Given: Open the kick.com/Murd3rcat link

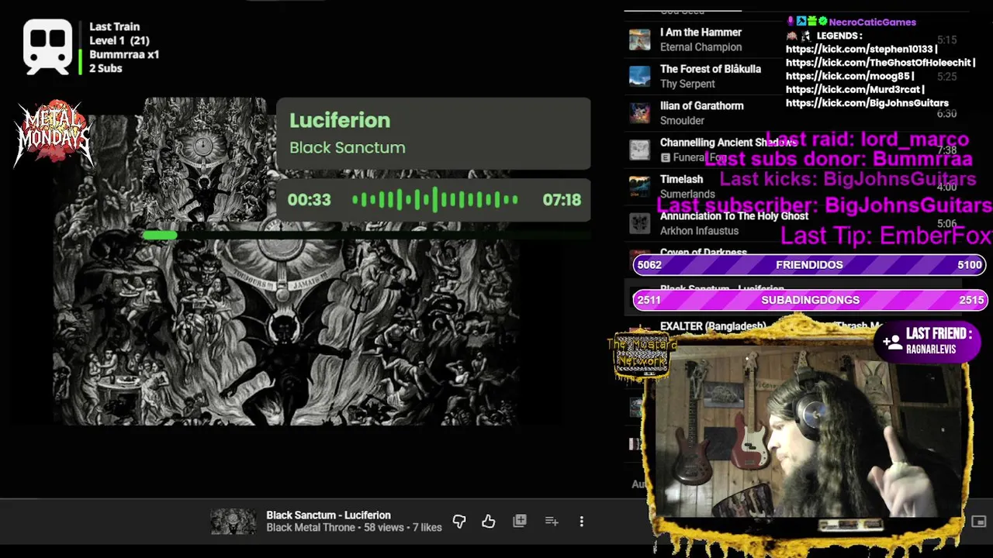Looking at the screenshot, I should (853, 90).
